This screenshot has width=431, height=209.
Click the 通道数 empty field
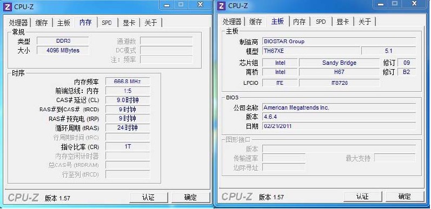pyautogui.click(x=167, y=41)
